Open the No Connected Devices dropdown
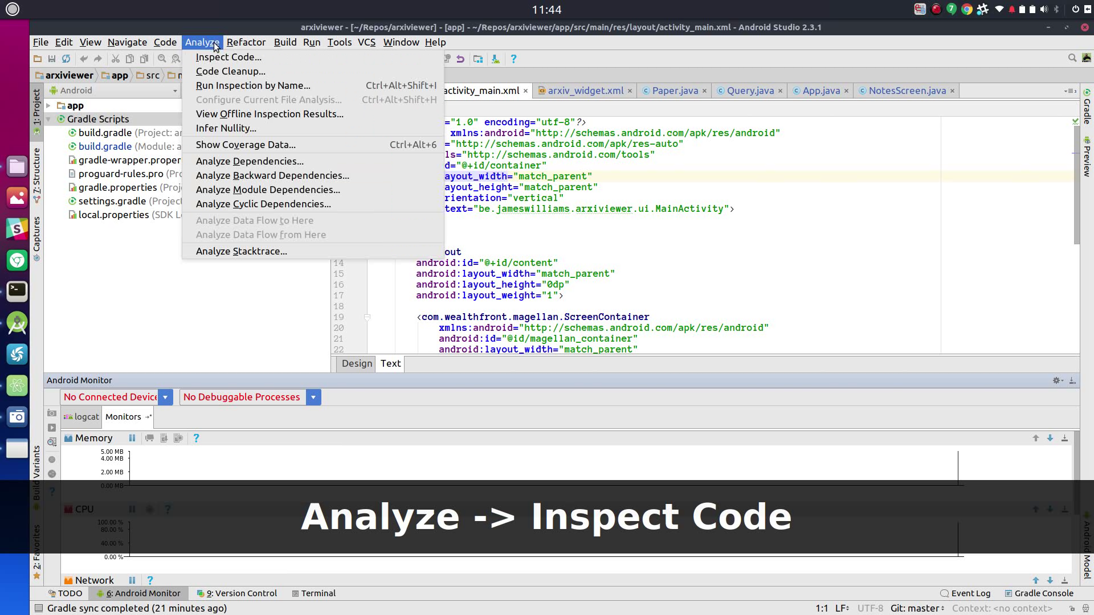Viewport: 1094px width, 615px height. (x=165, y=397)
